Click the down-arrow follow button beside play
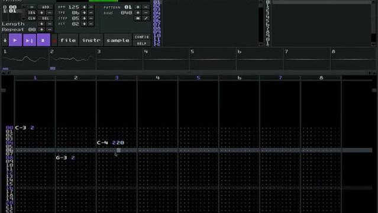Viewport: 378px width, 213px height. click(5, 40)
